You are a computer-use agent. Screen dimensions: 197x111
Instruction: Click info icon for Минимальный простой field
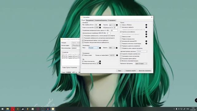pos(100,64)
